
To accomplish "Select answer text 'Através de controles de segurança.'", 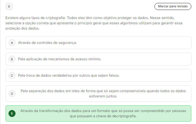I will coord(47,43).
